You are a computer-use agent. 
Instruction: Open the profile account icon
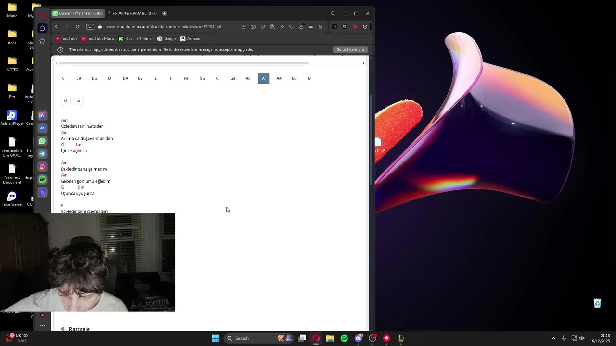(x=321, y=26)
